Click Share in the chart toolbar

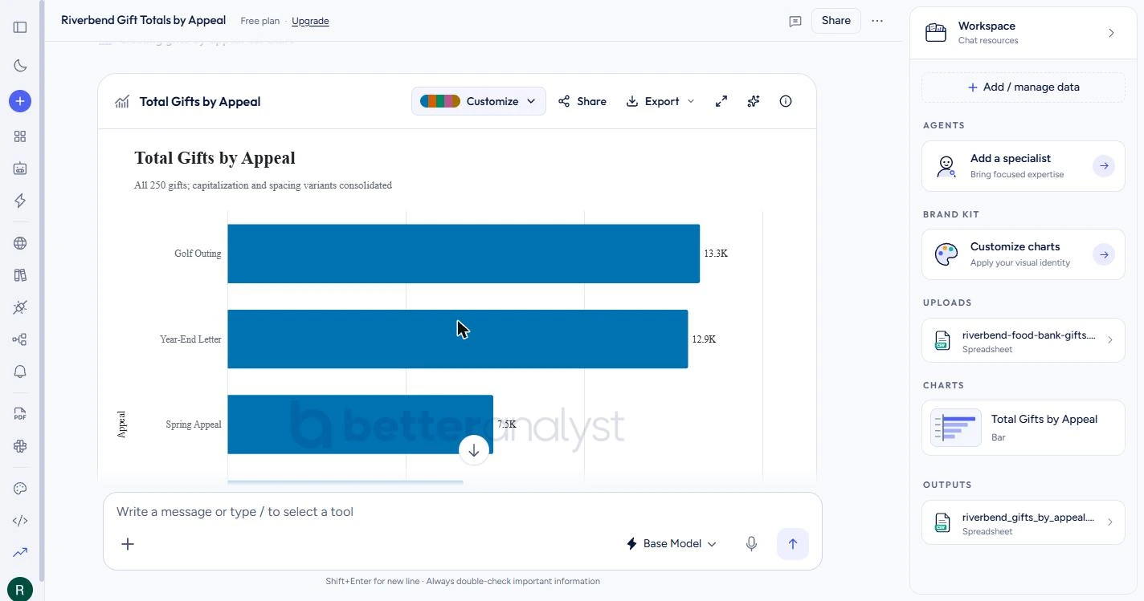582,101
